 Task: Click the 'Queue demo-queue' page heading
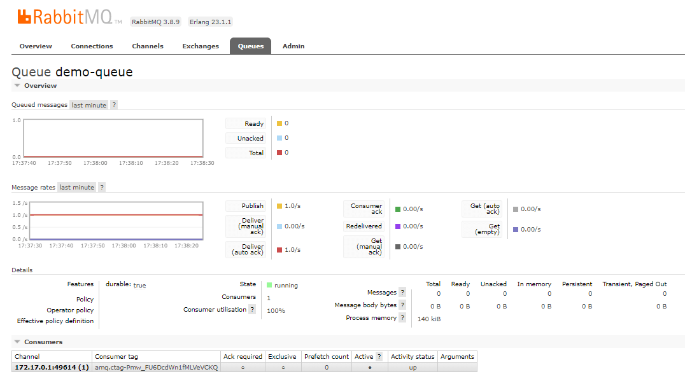pos(72,72)
